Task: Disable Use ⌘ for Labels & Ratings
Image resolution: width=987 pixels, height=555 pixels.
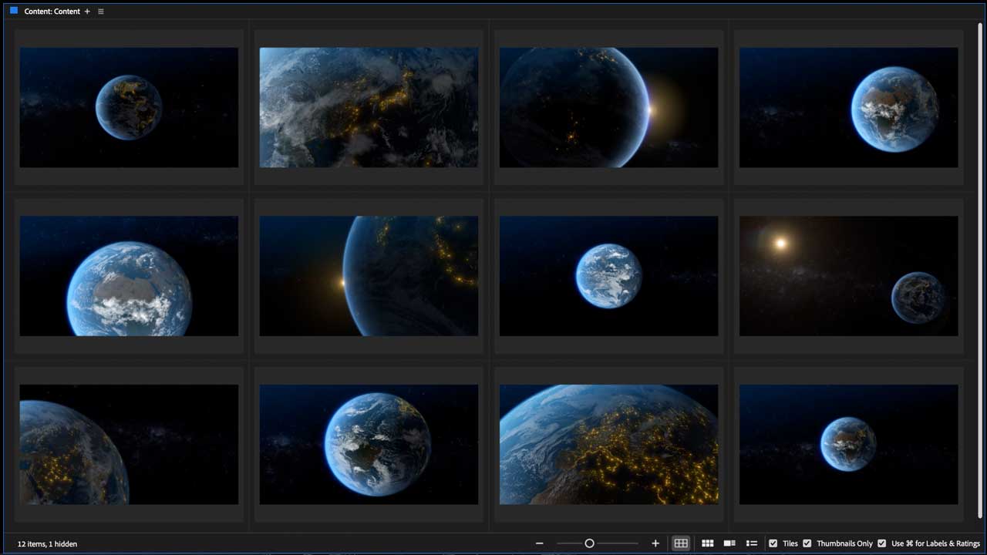Action: [x=882, y=543]
